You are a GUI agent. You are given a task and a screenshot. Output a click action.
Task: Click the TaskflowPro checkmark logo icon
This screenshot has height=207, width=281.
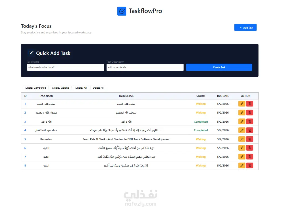122,11
